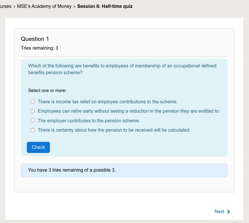Select the Session 6: Half-time quiz breadcrumb
249x223 pixels.
[105, 6]
